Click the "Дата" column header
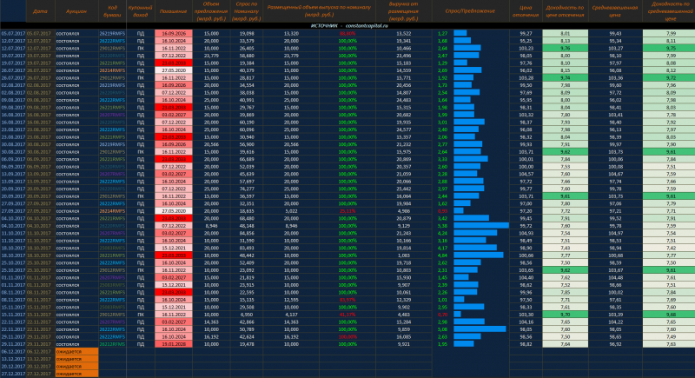 pyautogui.click(x=39, y=12)
